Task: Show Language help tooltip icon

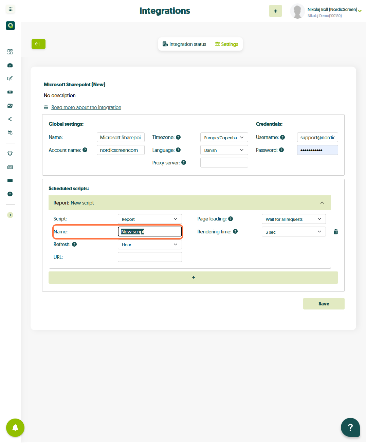Action: (x=178, y=150)
